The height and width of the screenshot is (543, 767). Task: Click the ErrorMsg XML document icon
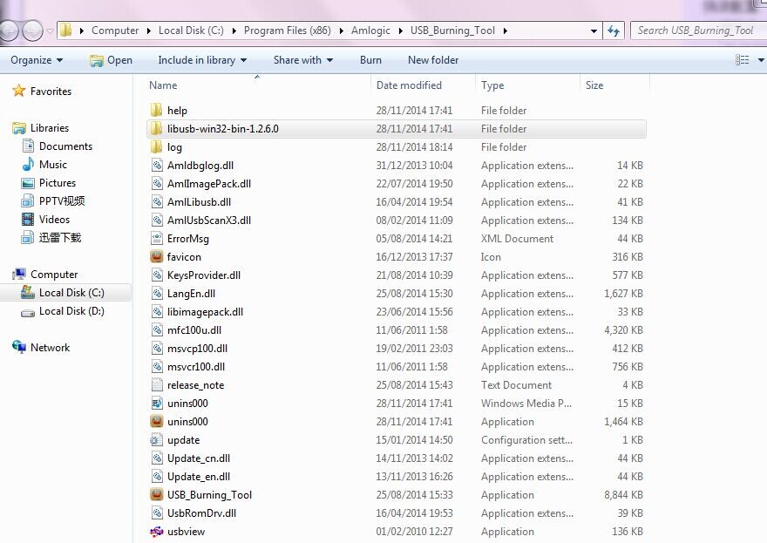[157, 239]
